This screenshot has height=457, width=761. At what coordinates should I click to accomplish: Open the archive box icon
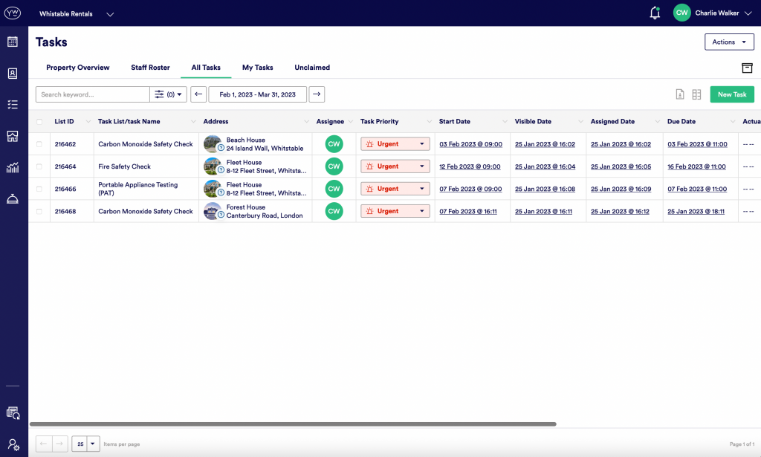click(x=747, y=68)
